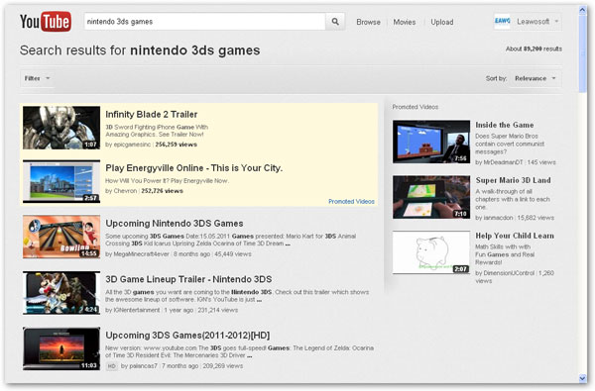
Task: Open the Sort by Relevance dropdown
Action: (x=535, y=78)
